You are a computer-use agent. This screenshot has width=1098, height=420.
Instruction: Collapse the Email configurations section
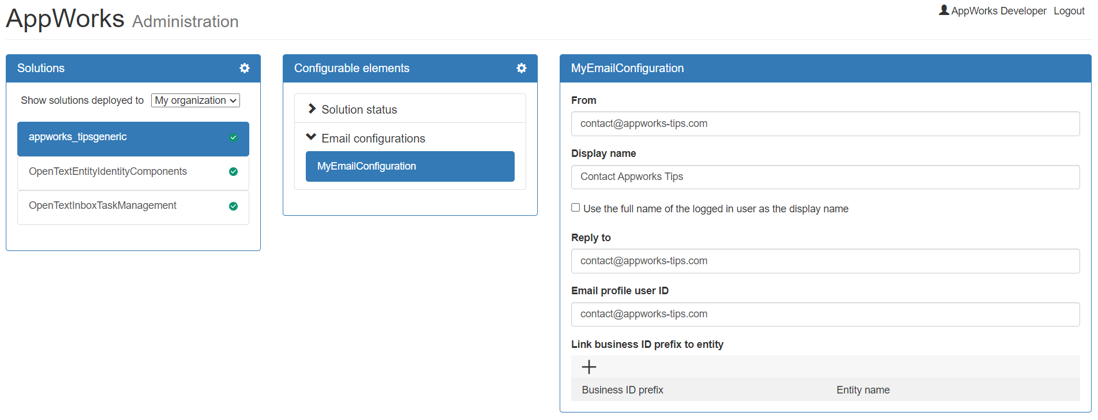(x=311, y=137)
